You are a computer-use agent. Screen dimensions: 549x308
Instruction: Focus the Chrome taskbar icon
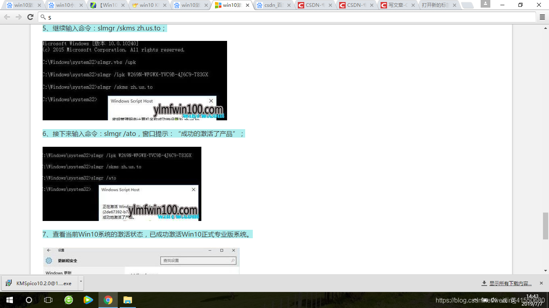108,300
